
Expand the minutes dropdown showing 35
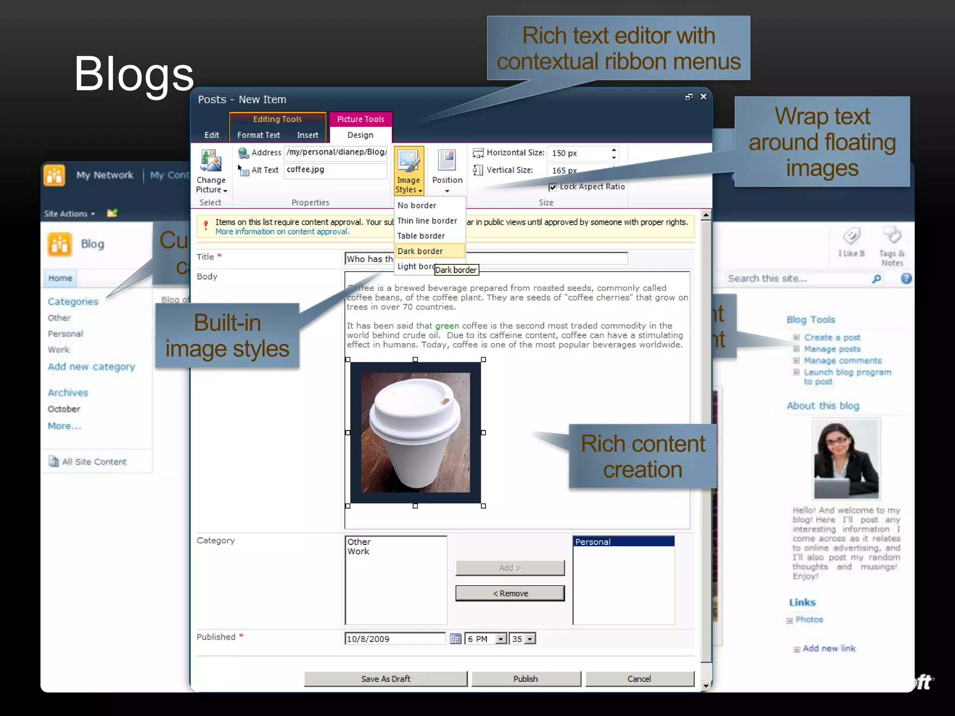pyautogui.click(x=530, y=639)
